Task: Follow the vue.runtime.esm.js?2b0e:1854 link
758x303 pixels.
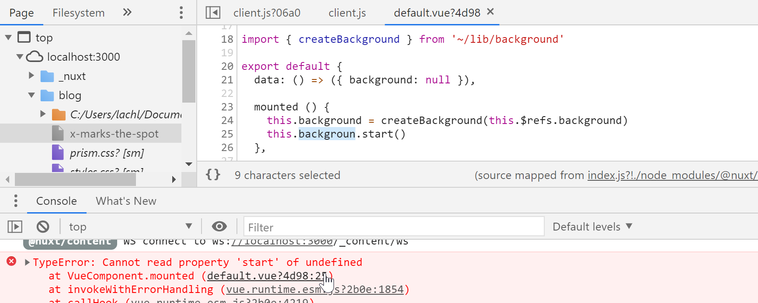Action: (x=315, y=289)
